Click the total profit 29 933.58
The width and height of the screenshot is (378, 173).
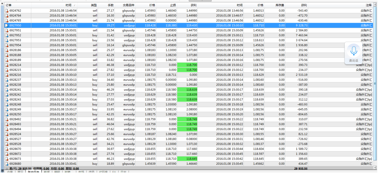click(300, 168)
